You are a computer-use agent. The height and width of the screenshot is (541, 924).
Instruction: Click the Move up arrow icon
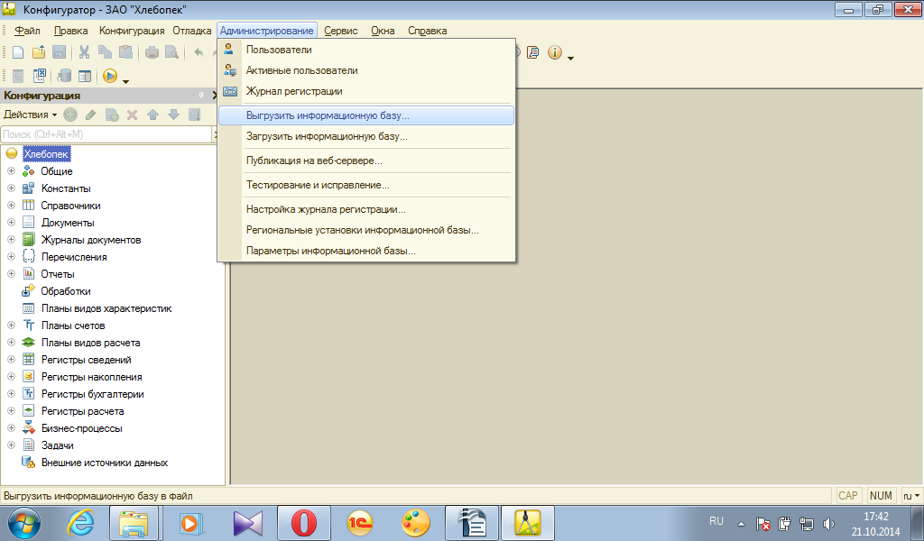click(152, 115)
